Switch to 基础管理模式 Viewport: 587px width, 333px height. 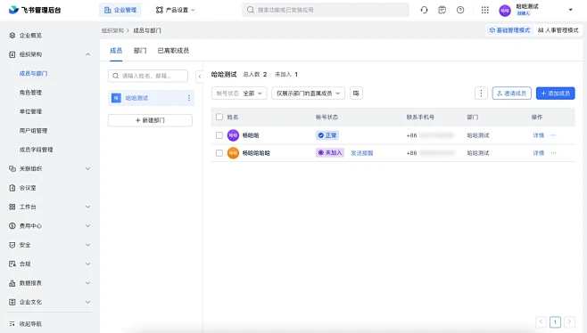tap(509, 30)
